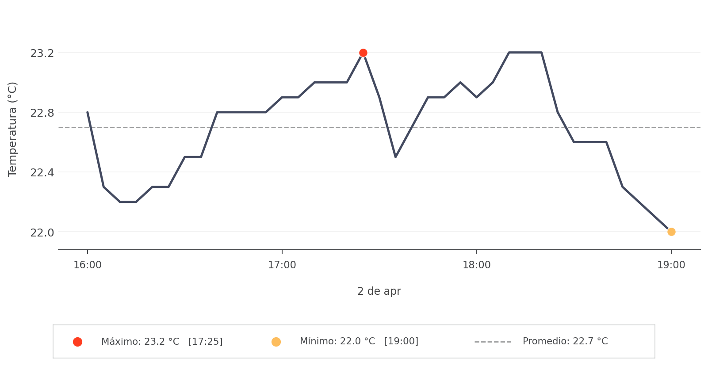Viewport: 708px width, 366px height.
Task: Click the 23.2 y-axis tick label
Action: click(x=42, y=53)
